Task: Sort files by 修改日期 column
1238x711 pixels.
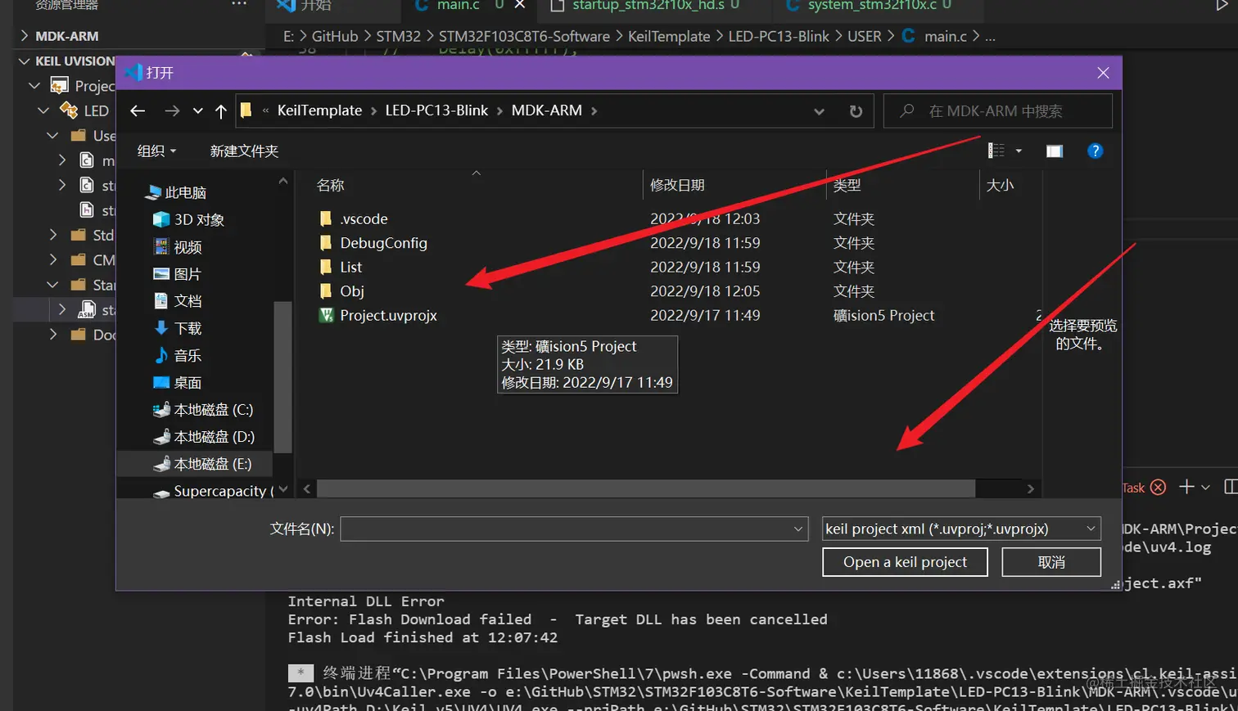Action: pos(677,186)
